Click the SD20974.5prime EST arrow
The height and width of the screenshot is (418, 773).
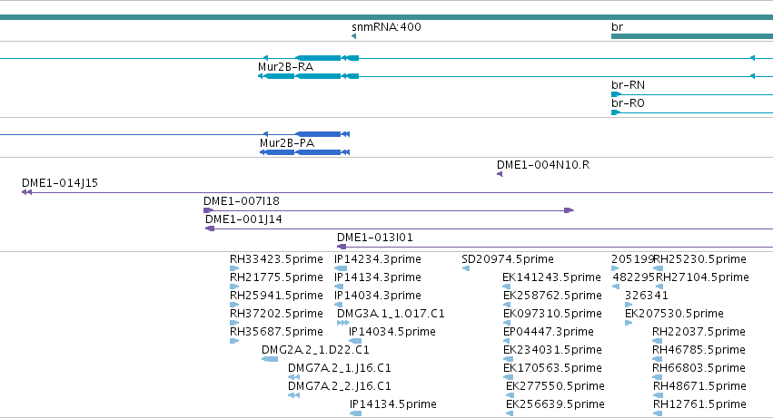pyautogui.click(x=466, y=268)
